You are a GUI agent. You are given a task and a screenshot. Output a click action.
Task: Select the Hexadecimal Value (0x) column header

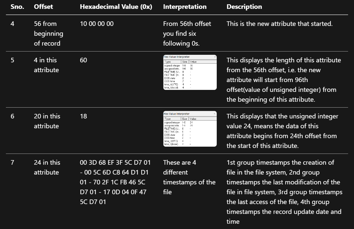point(116,7)
